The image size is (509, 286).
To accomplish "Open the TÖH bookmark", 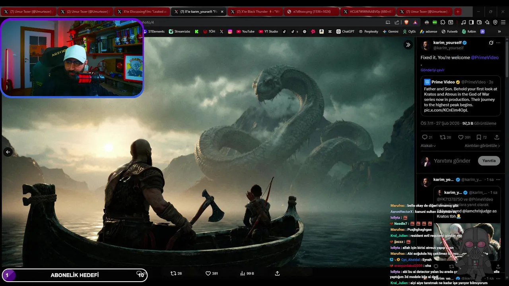I will click(209, 31).
